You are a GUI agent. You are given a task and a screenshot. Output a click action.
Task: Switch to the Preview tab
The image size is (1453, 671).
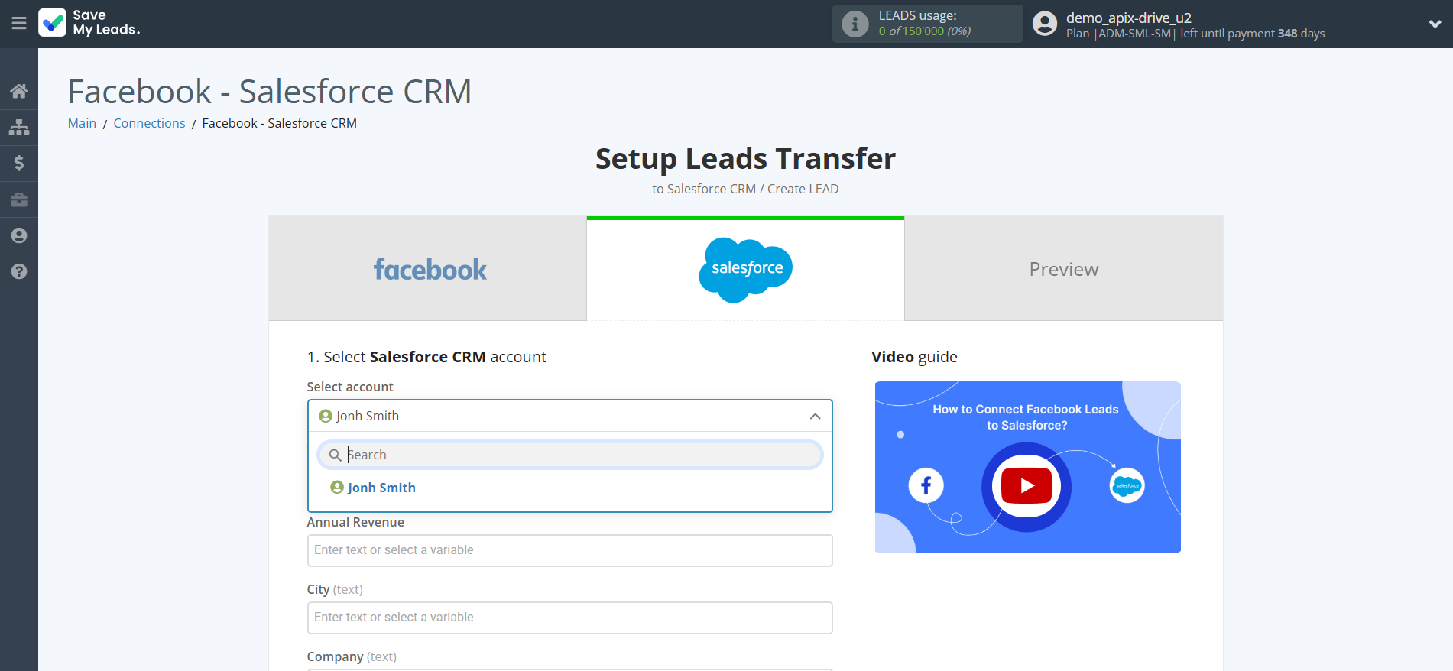[1063, 269]
